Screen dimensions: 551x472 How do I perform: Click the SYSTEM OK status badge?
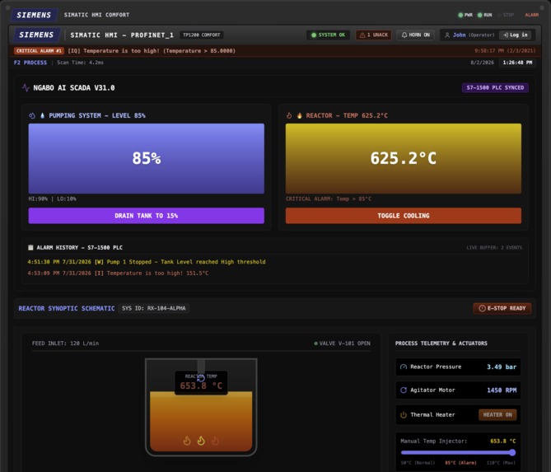click(x=328, y=35)
